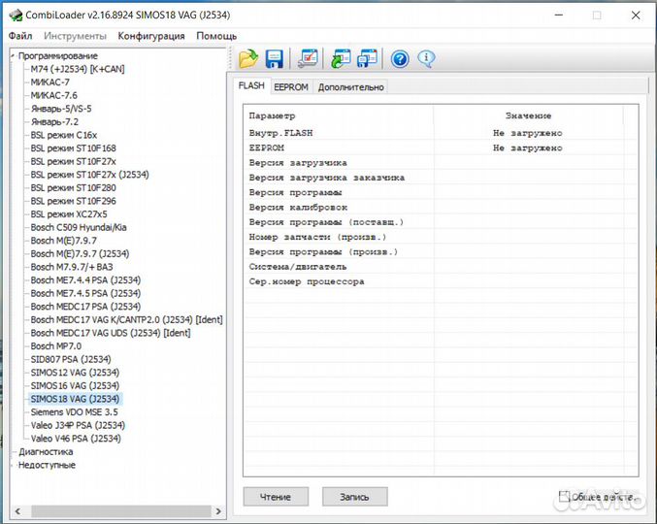
Task: Click the green arrow read ECU icon
Action: (x=341, y=58)
